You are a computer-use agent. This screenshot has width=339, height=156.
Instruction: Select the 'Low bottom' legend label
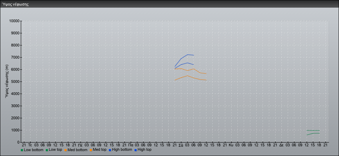(x=34, y=150)
